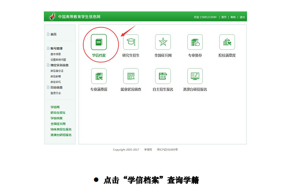289x188 pixels.
Task: Select 日志信息 section in sidebar
Action: point(56,88)
